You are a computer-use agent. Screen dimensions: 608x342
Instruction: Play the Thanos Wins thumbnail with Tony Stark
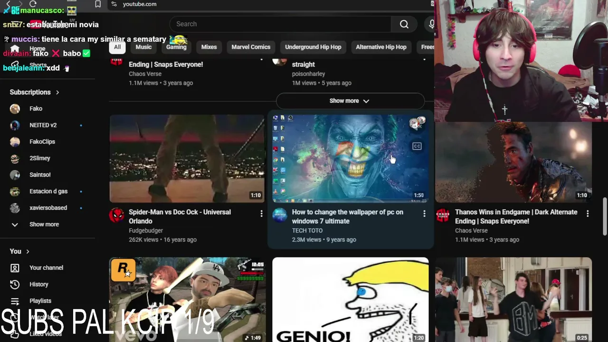513,163
